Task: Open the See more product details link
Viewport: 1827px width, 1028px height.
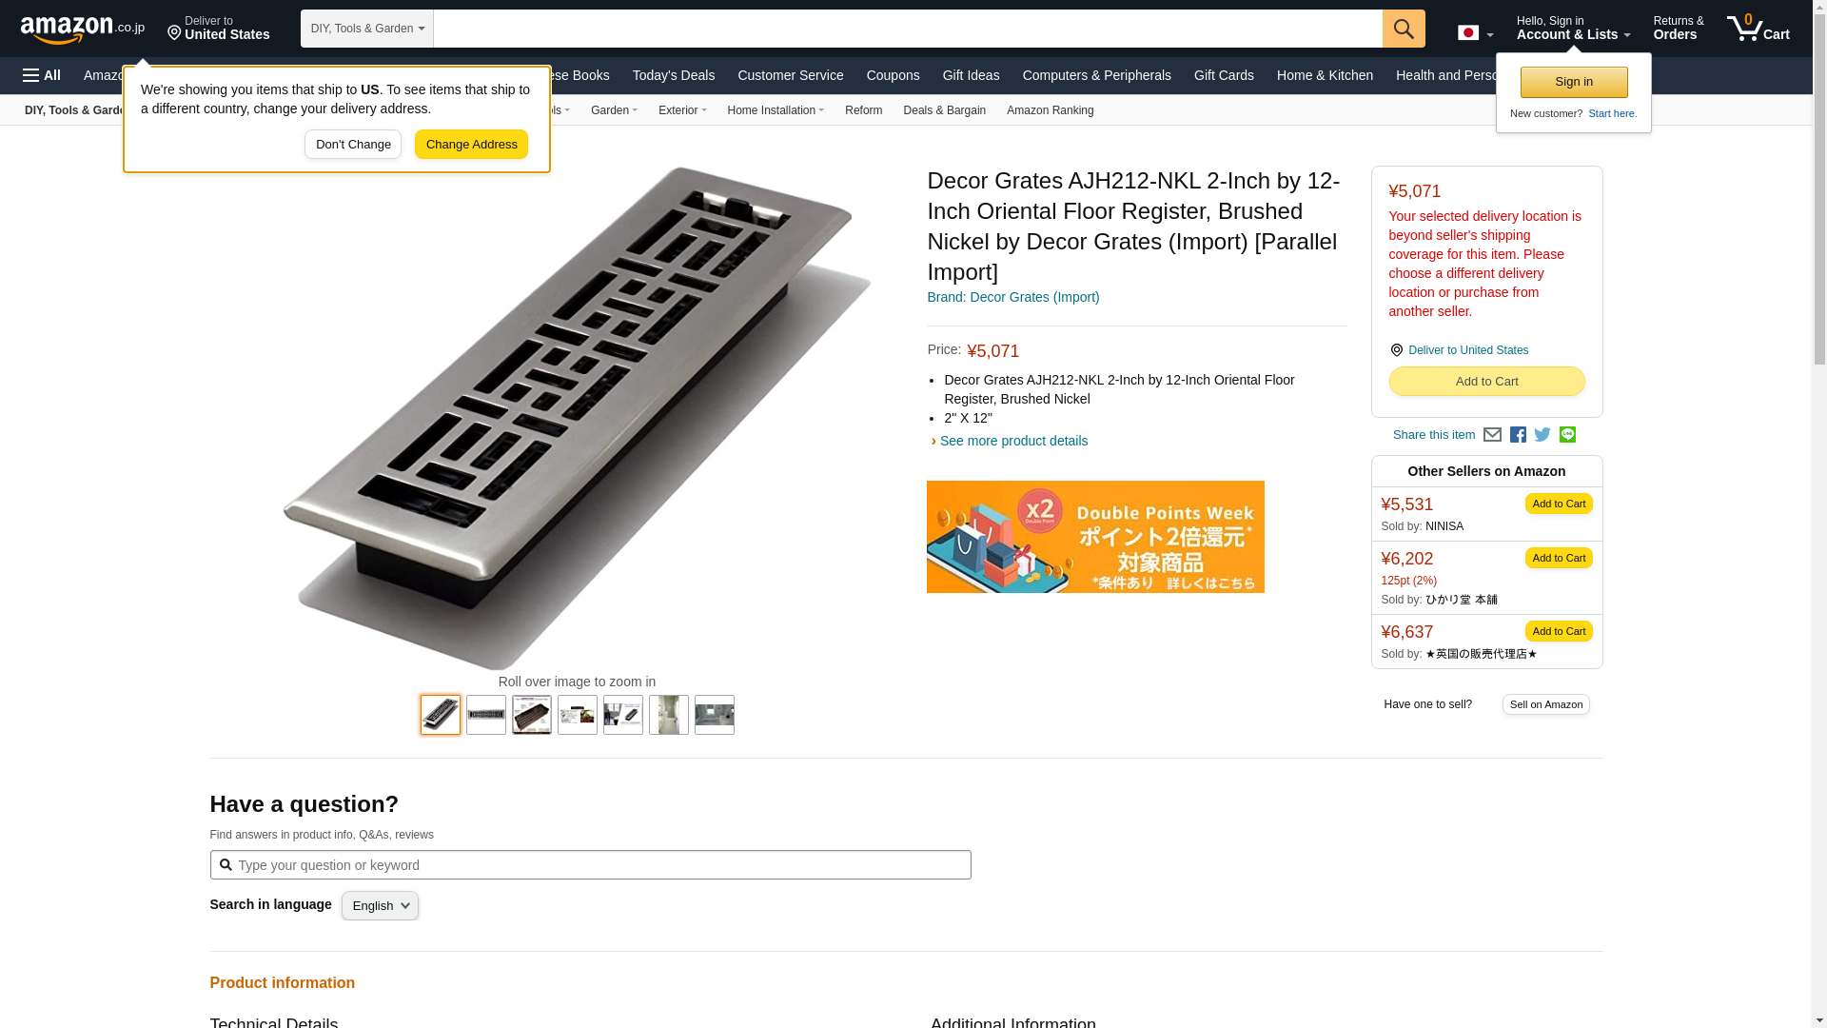Action: (1013, 441)
